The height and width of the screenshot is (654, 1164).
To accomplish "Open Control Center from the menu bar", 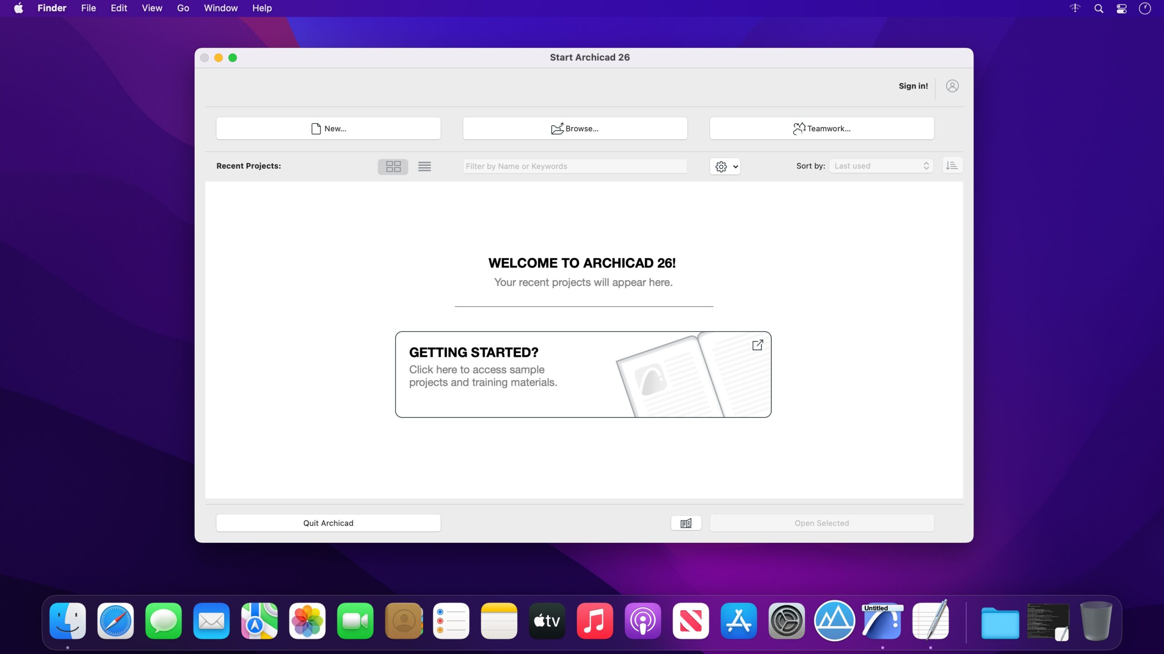I will (1122, 8).
